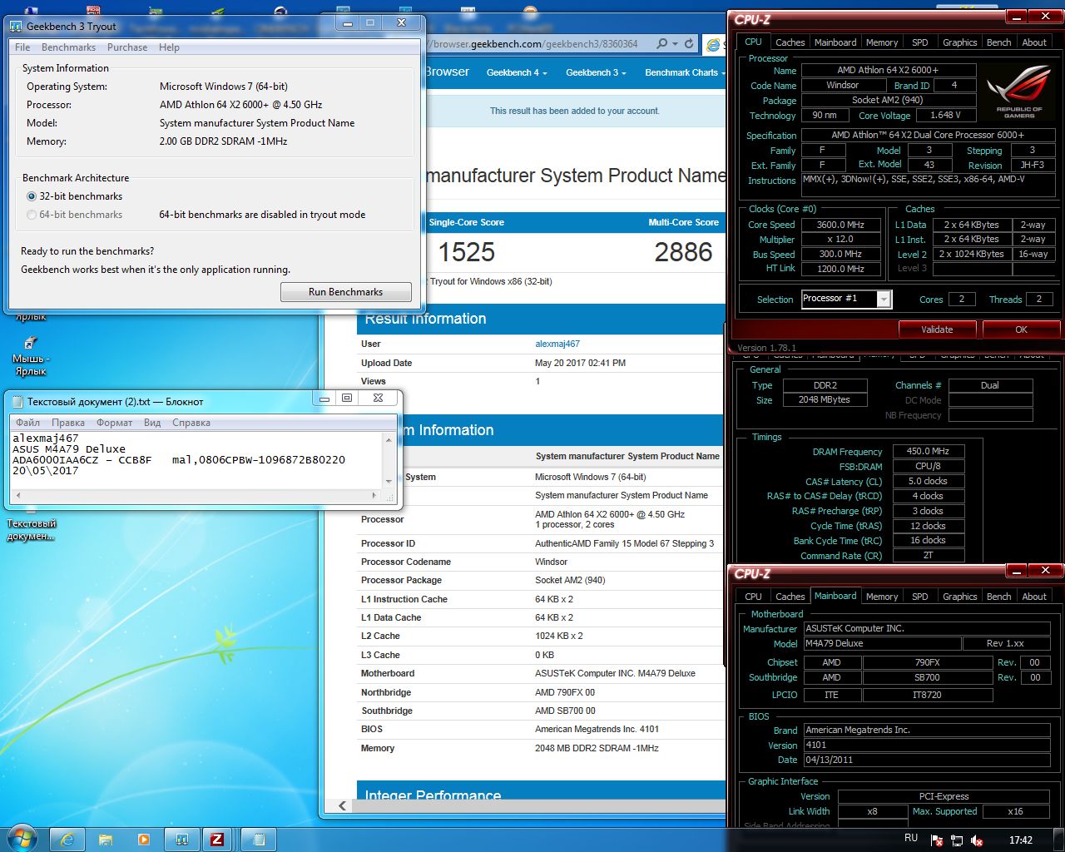Click the Notepad title bar document icon

point(17,401)
